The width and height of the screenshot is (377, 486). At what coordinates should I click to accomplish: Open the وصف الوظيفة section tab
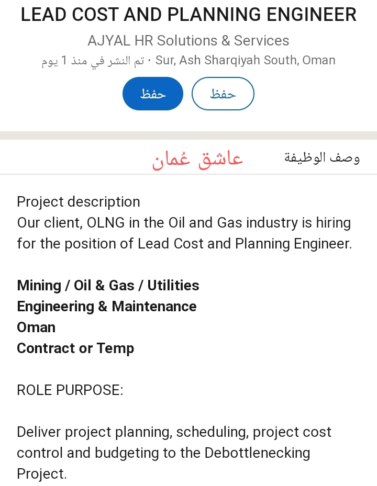[322, 157]
